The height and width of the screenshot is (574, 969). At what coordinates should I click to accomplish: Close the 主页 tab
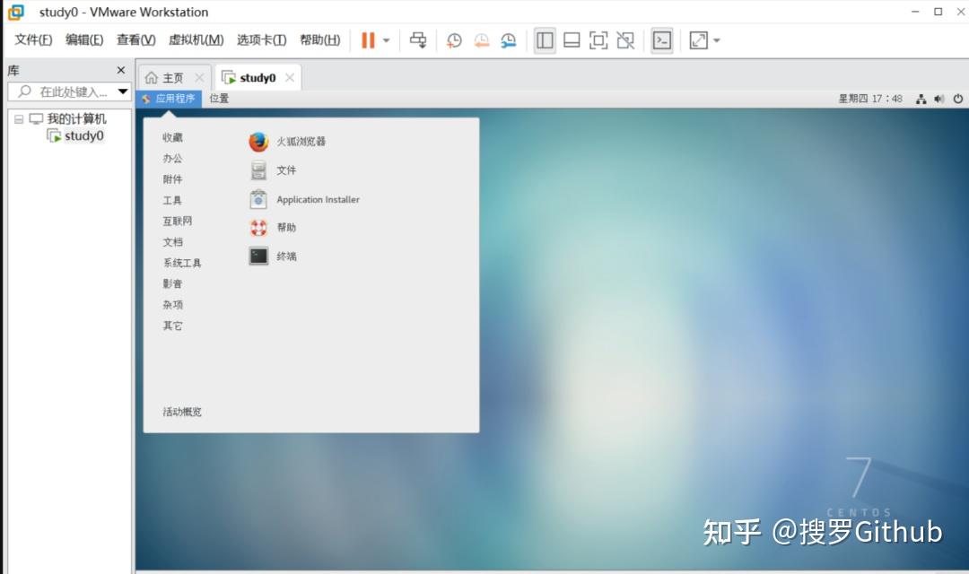tap(199, 78)
